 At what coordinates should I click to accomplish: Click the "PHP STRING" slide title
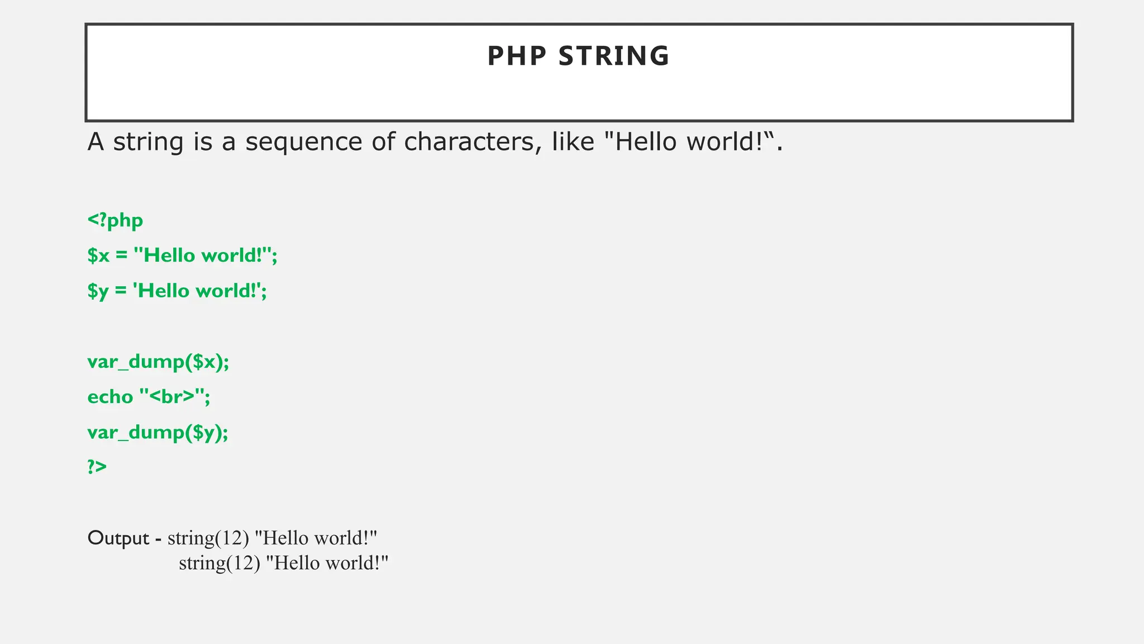pyautogui.click(x=578, y=56)
